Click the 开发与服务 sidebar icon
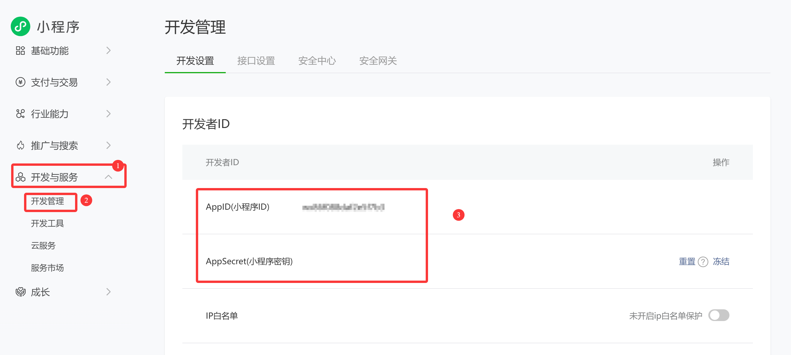The height and width of the screenshot is (355, 791). [20, 177]
